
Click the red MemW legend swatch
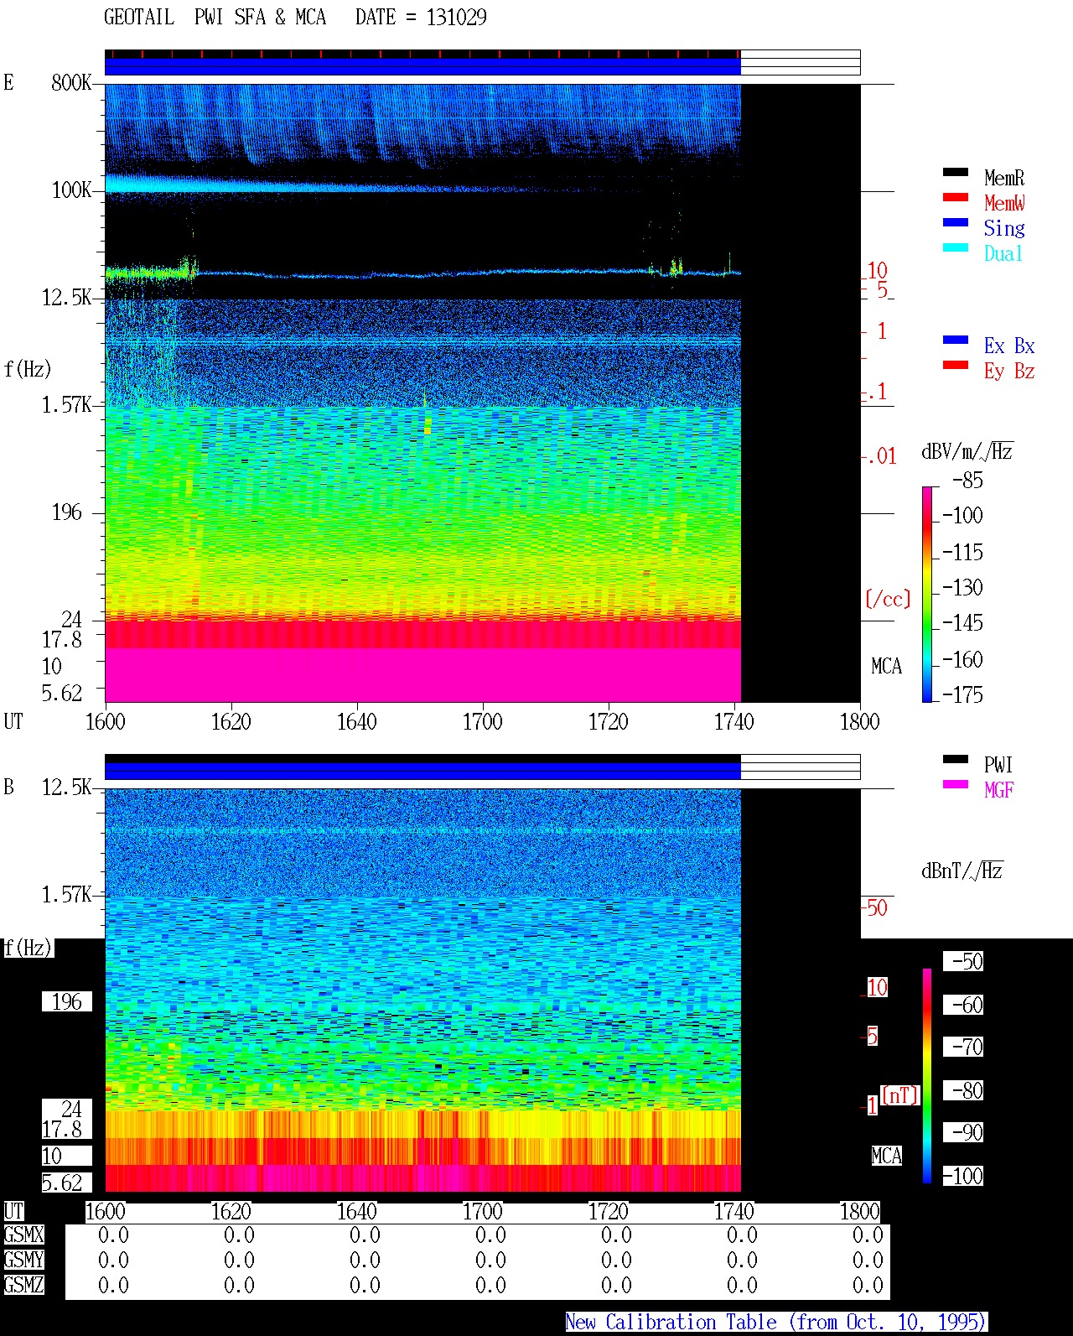point(956,198)
